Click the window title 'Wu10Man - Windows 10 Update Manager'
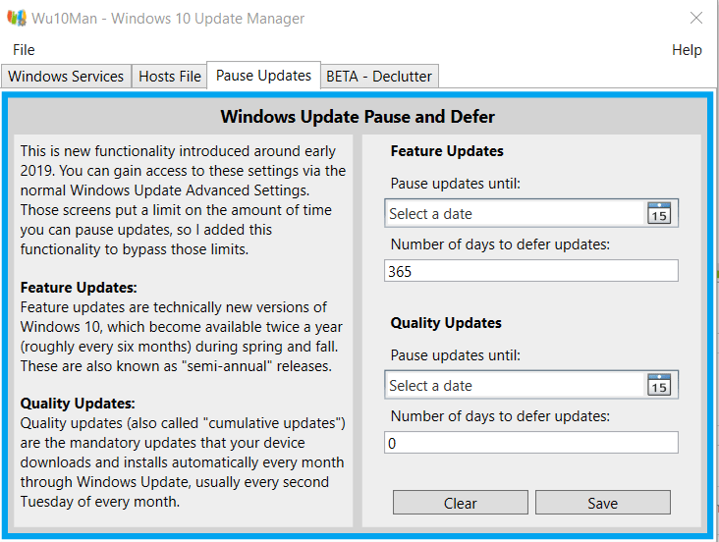 tap(168, 19)
